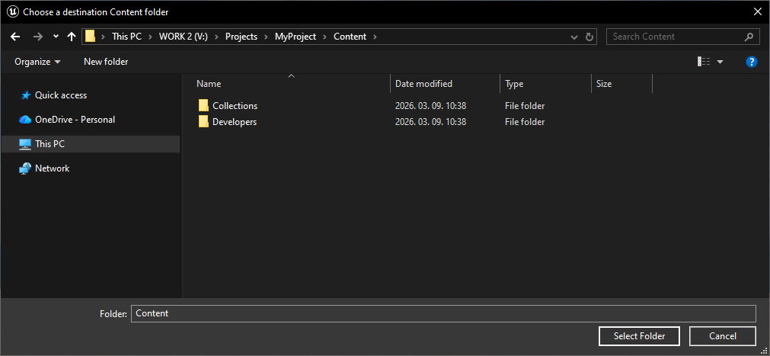Click the Folder name input field

pyautogui.click(x=443, y=313)
